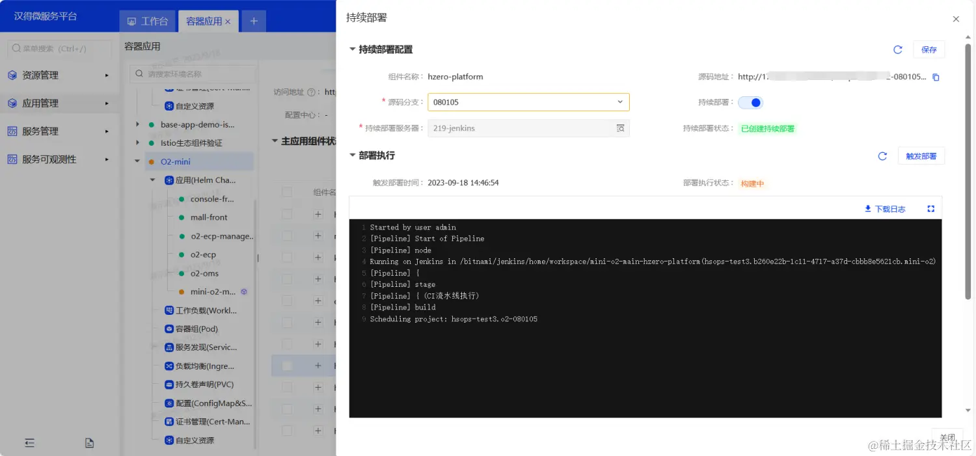Select mall-front in the tree
This screenshot has height=456, width=976.
[209, 217]
